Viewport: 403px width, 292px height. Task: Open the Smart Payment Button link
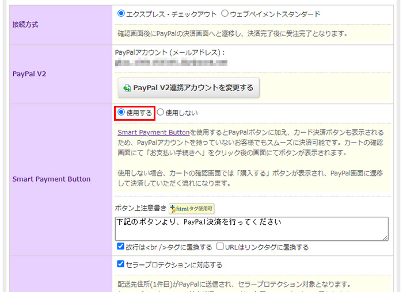click(154, 132)
